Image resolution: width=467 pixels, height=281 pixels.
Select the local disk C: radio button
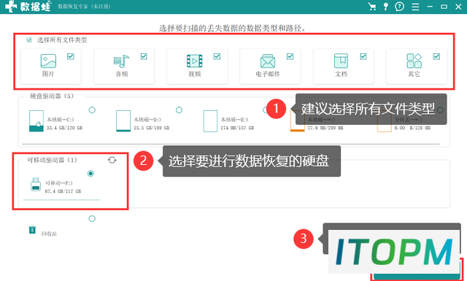(92, 110)
